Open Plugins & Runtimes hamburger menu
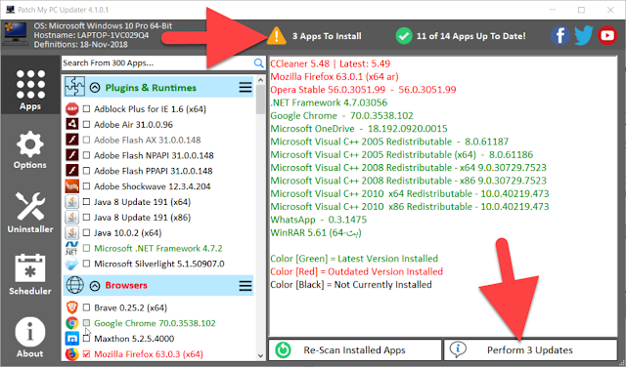Screen dimensions: 626x367 click(x=246, y=87)
